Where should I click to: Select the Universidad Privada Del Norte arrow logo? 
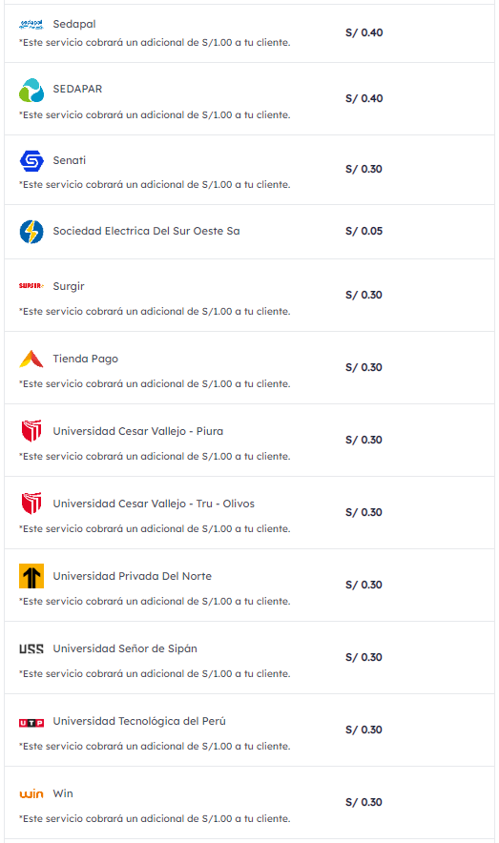coord(31,576)
